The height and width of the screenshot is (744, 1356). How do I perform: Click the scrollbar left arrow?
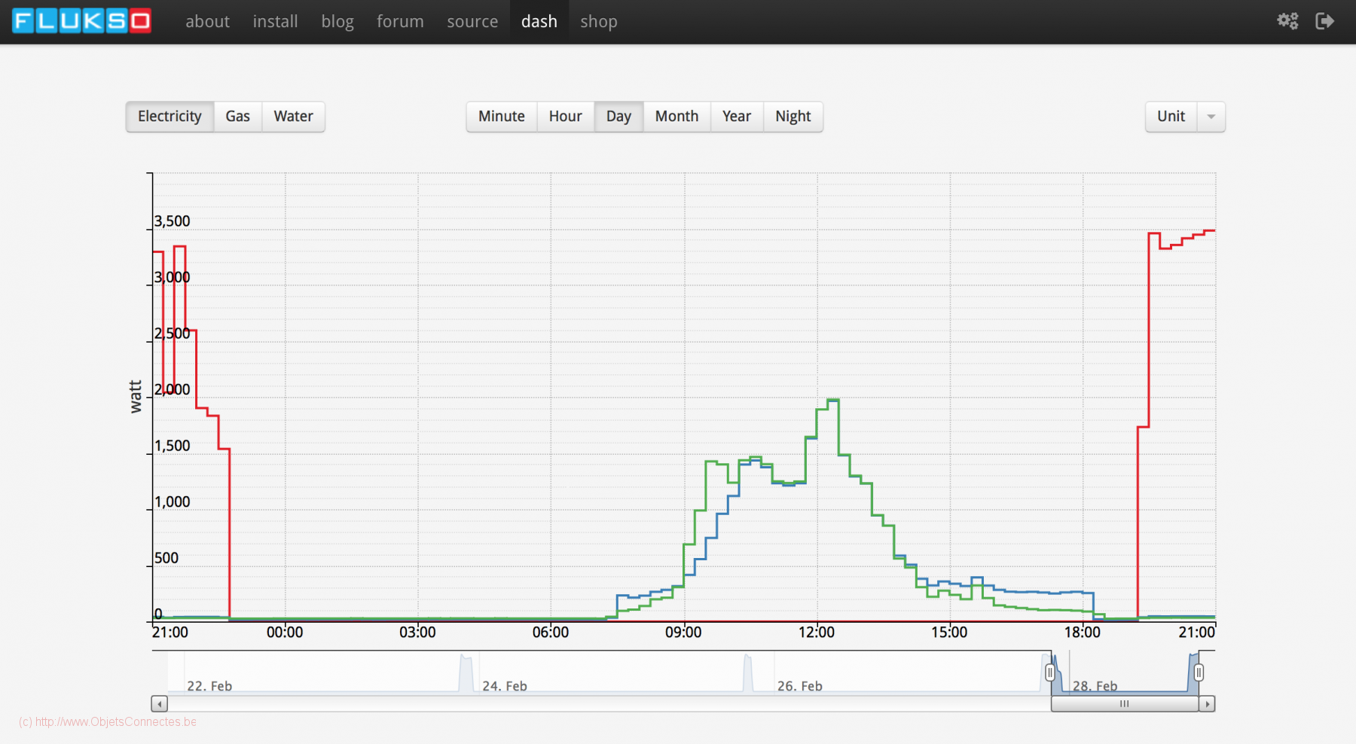click(159, 704)
